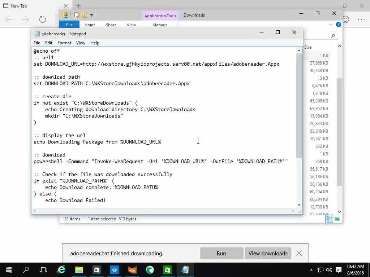Click '32 items' in Explorer status bar

[x=72, y=219]
